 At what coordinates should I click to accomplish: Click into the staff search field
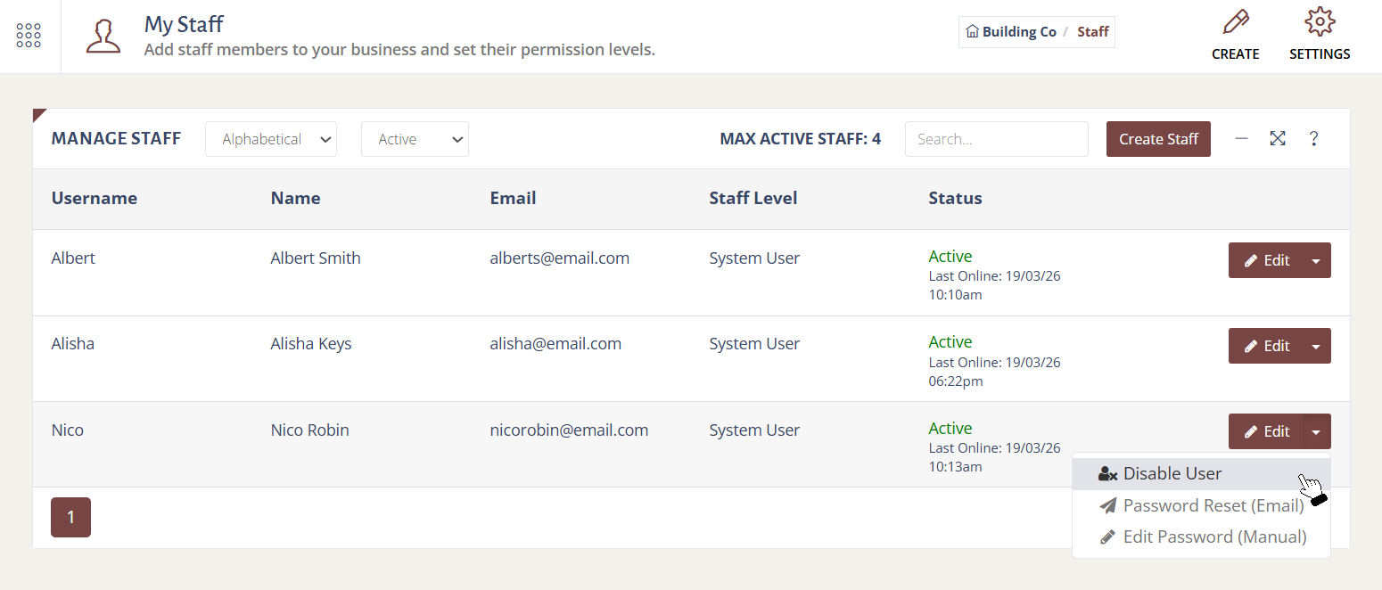click(x=996, y=139)
